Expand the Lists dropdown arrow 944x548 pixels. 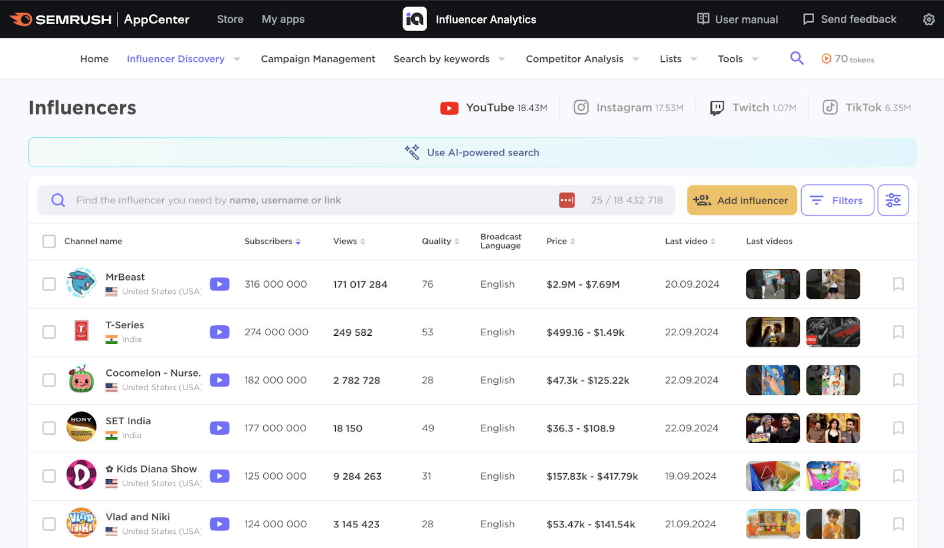point(694,59)
